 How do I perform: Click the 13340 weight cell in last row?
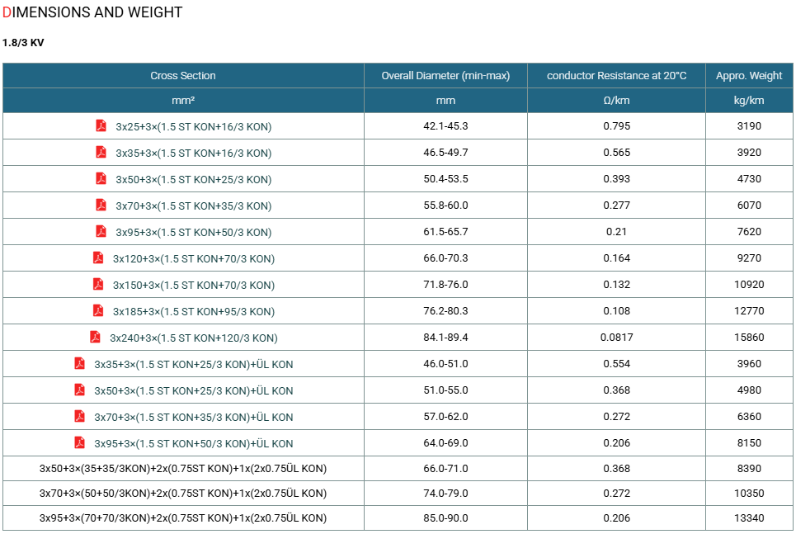tap(749, 517)
